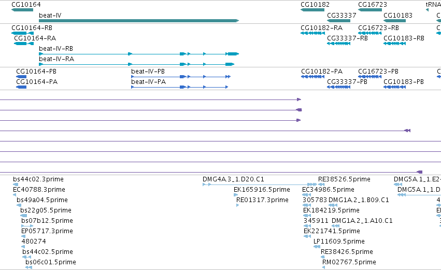Select the EC40788.3prime EST
The image size is (441, 270).
coord(15,195)
